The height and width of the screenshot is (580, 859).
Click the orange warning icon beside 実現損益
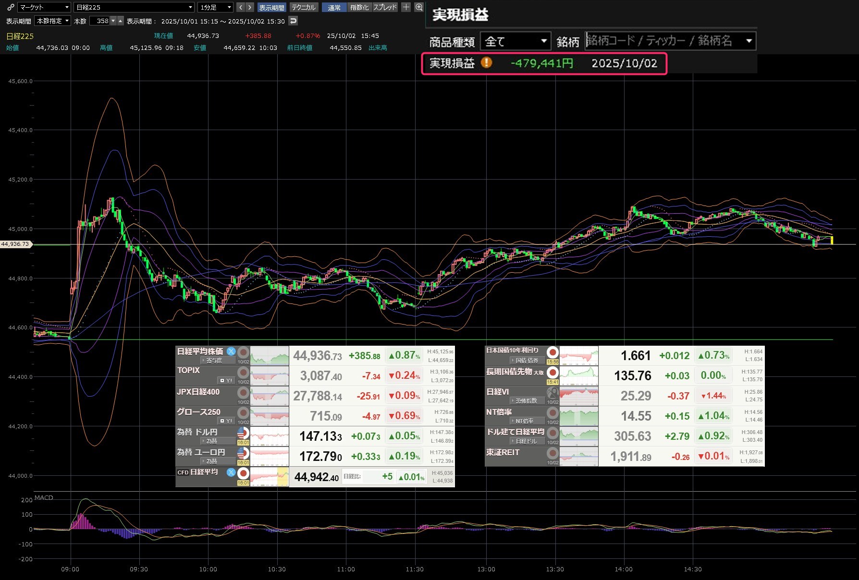[486, 62]
